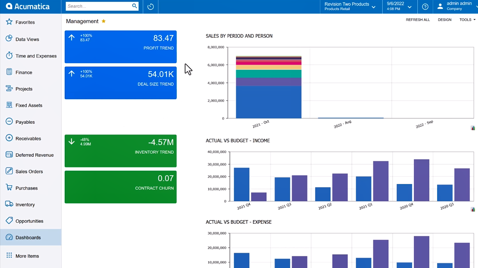
Task: Enter DESIGN mode for the dashboard
Action: pyautogui.click(x=444, y=20)
